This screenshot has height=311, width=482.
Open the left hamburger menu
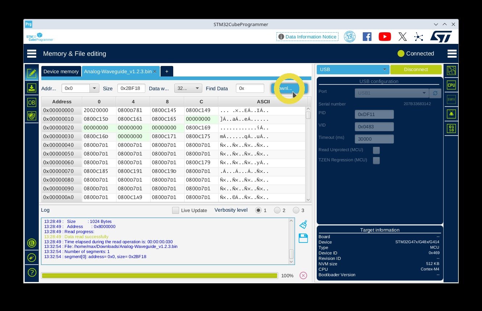pos(32,54)
